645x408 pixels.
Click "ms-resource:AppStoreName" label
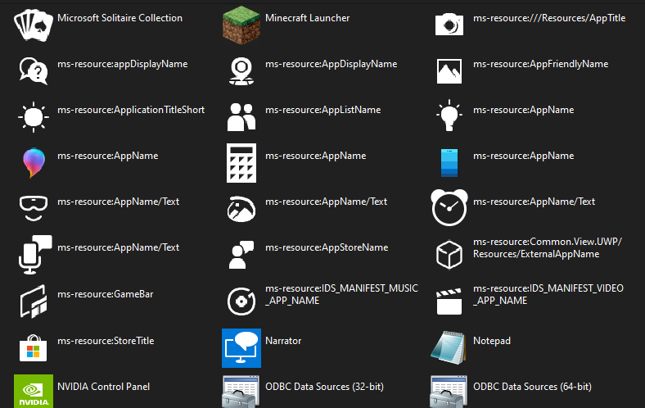(x=327, y=247)
